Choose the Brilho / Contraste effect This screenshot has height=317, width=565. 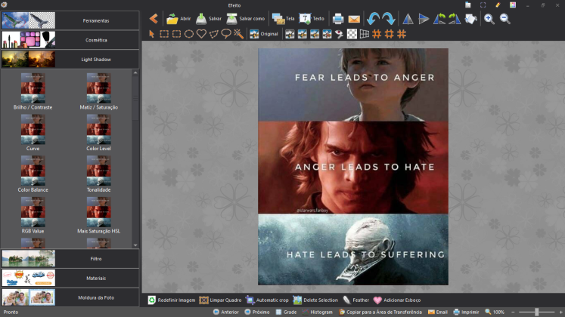(x=33, y=91)
